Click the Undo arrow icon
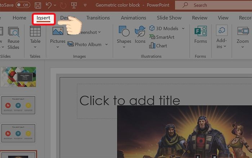Image resolution: width=252 pixels, height=158 pixels. click(49, 5)
